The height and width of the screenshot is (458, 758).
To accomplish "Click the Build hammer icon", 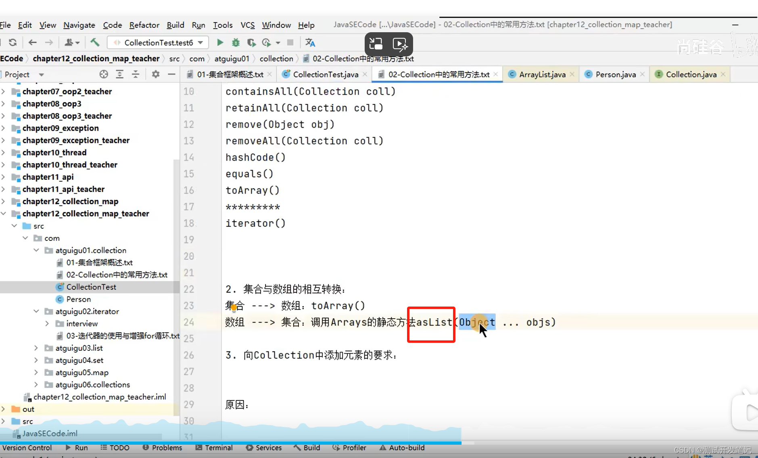I will click(x=95, y=42).
